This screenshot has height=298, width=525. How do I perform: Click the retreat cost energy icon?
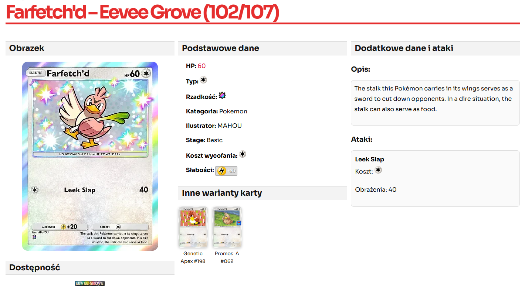pos(243,154)
